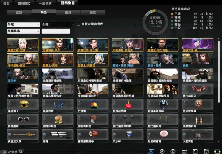Select the 黃金三叉戟 golden trident item
The width and height of the screenshot is (222, 154).
[23, 136]
